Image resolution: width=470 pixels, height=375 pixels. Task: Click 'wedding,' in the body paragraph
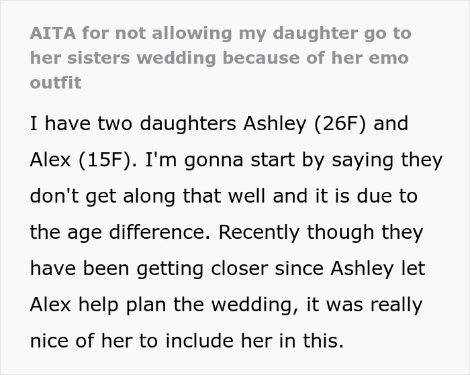[x=255, y=305]
